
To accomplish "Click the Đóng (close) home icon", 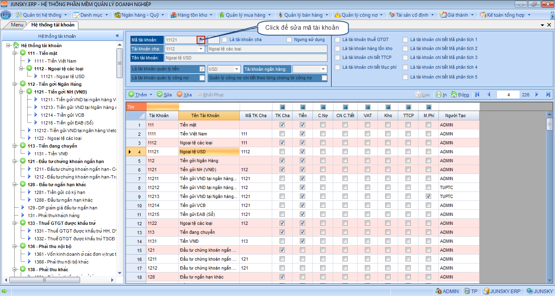I will point(454,95).
